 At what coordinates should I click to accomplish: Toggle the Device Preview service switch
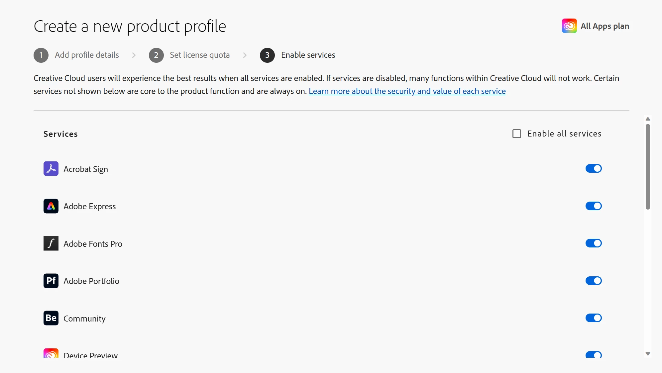click(594, 354)
